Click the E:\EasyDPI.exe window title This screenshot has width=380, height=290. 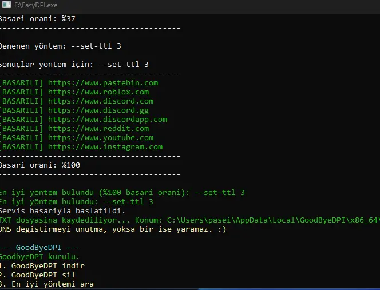pyautogui.click(x=36, y=5)
